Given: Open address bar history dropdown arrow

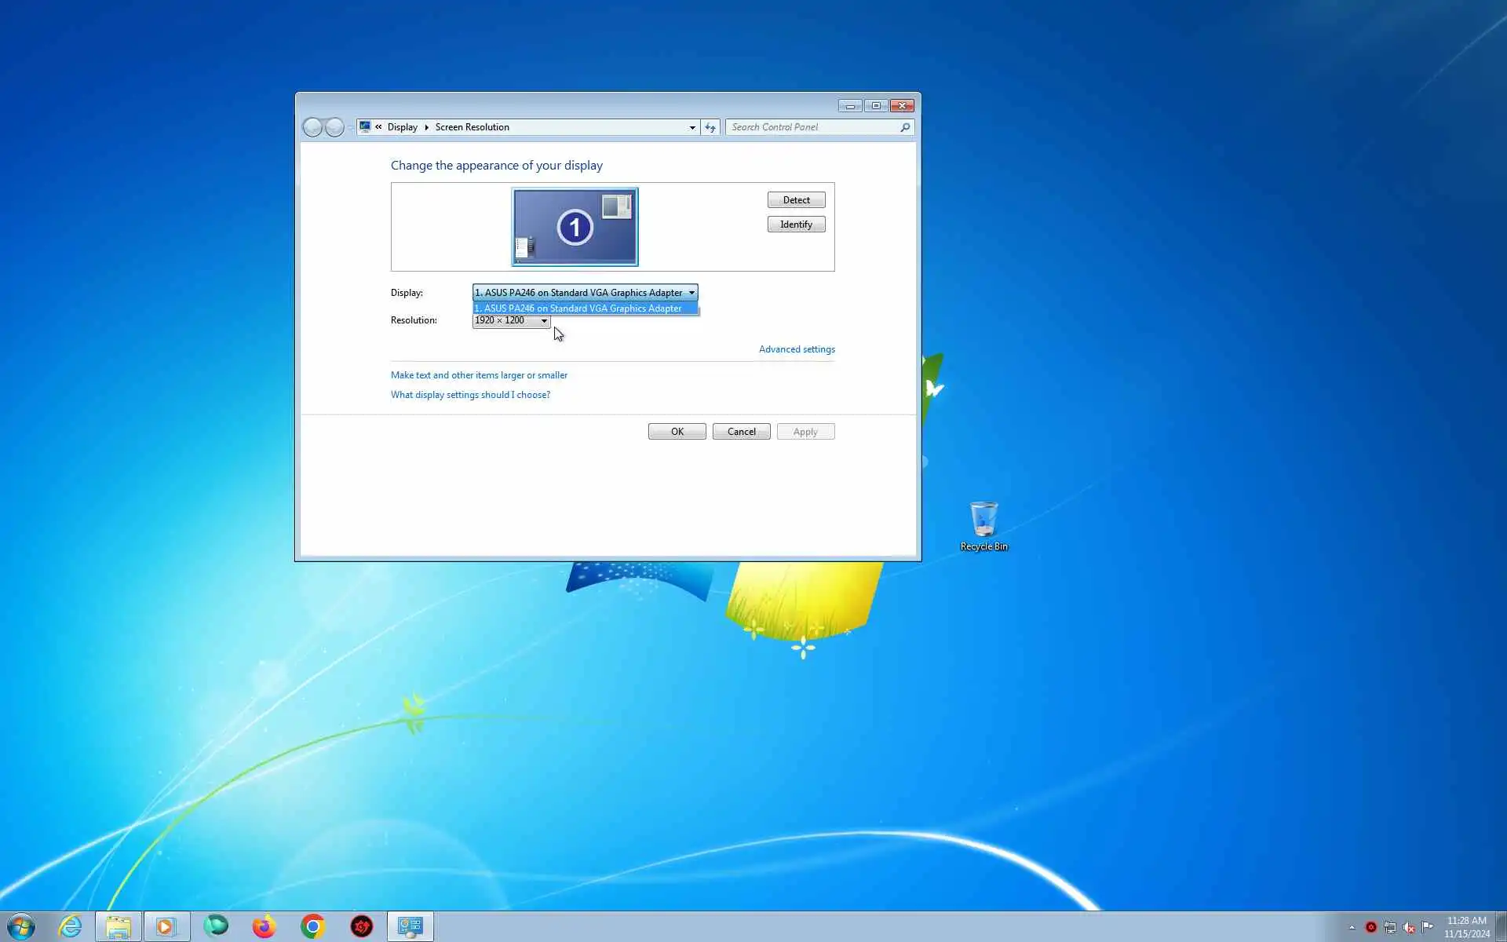Looking at the screenshot, I should [x=692, y=127].
